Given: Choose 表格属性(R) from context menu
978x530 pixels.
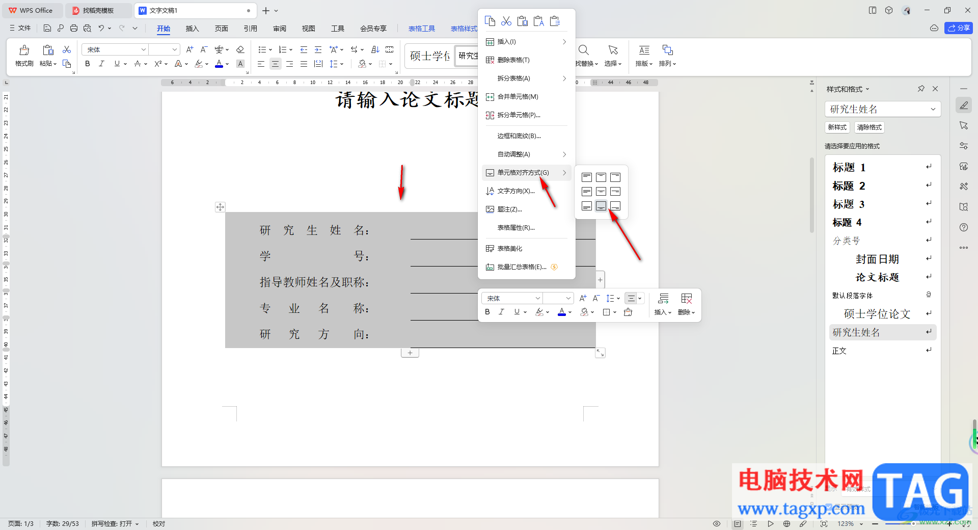Looking at the screenshot, I should tap(526, 228).
